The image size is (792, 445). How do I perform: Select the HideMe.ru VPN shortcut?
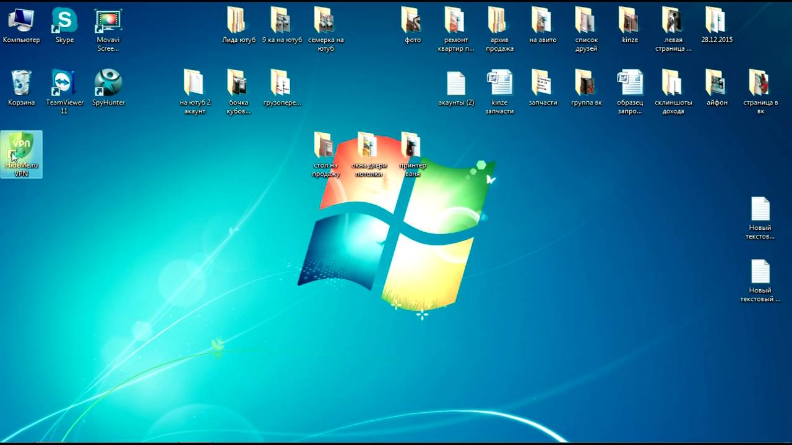point(22,155)
